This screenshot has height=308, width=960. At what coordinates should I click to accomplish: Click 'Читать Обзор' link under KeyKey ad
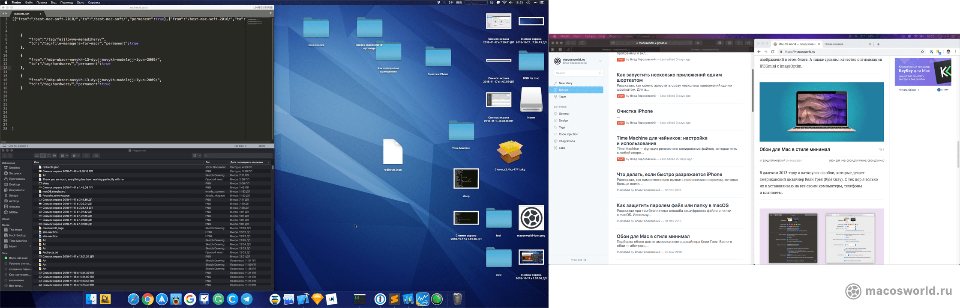click(x=908, y=90)
